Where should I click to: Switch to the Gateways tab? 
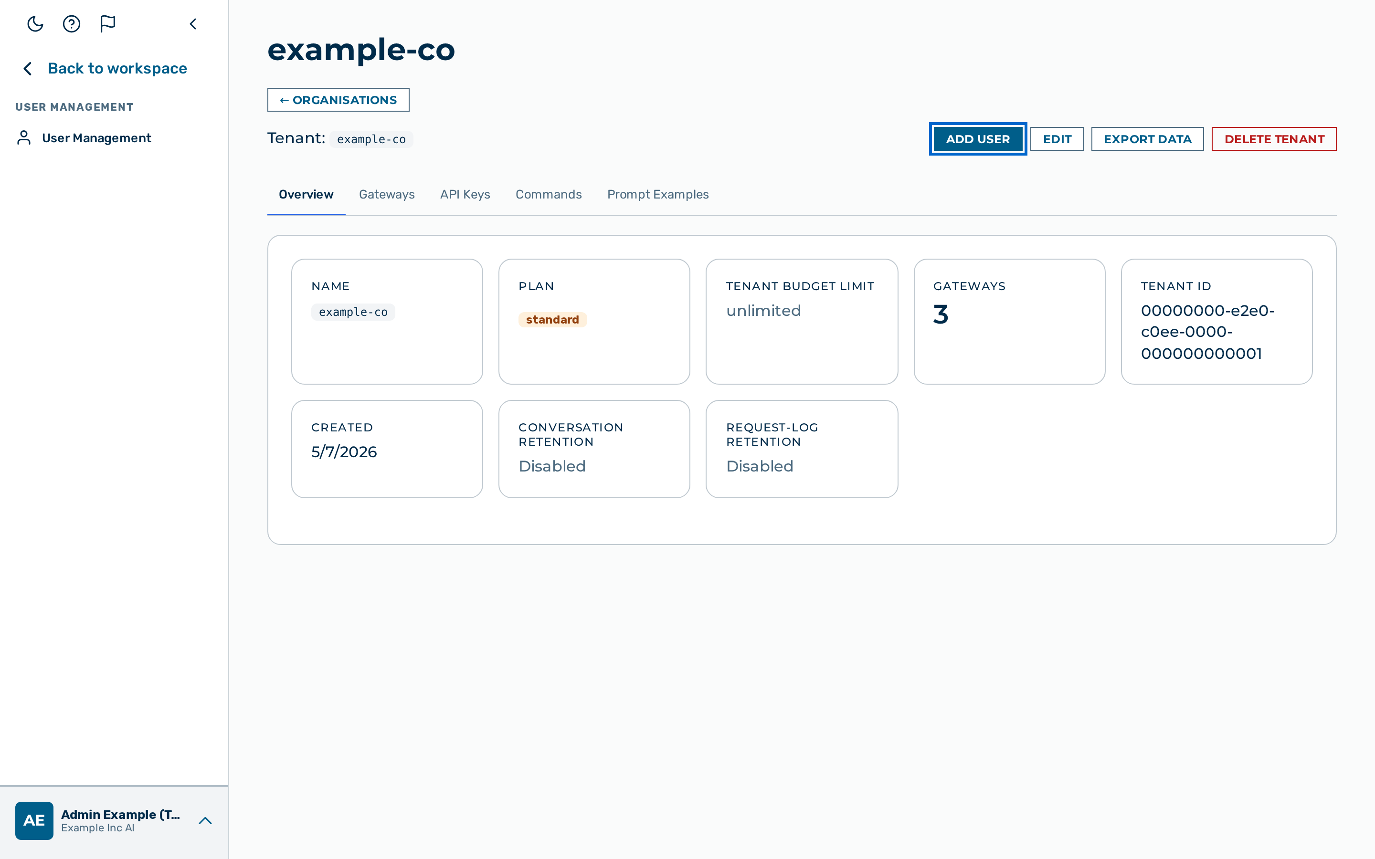[387, 194]
